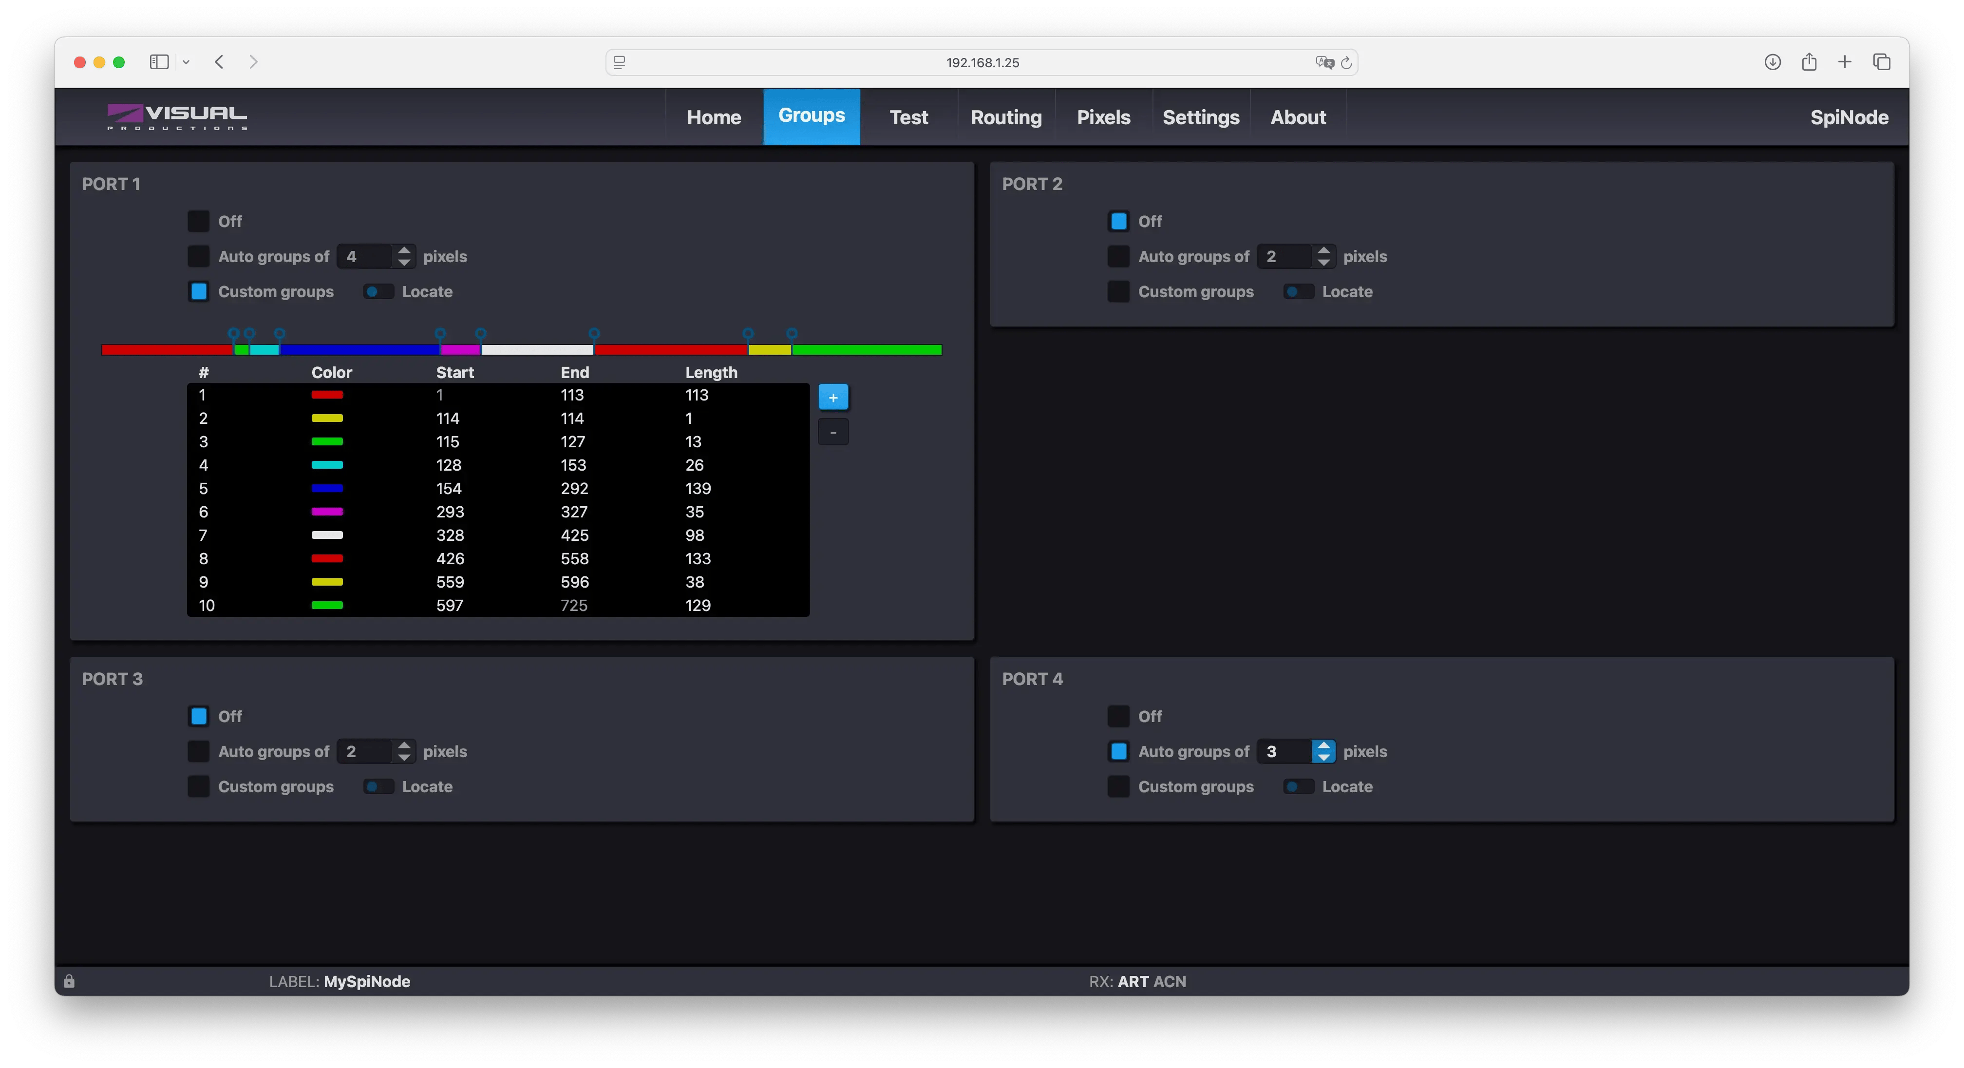Open the Safari downloads icon
1964x1068 pixels.
(x=1773, y=62)
